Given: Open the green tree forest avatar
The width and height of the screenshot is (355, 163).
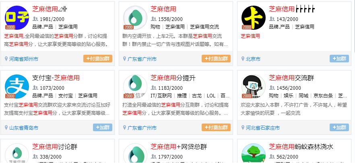Looking at the screenshot, I should [254, 153].
